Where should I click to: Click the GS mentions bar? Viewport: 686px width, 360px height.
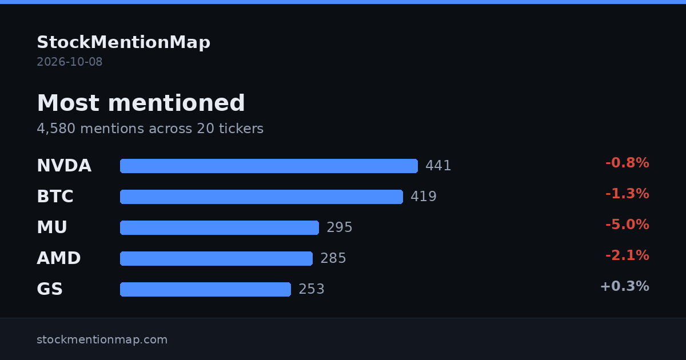click(x=205, y=289)
